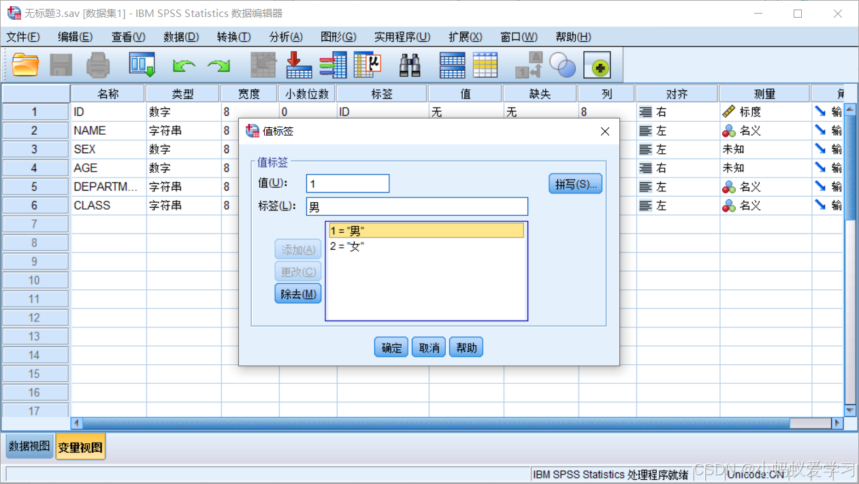Click the Select cases toolbar icon
859x484 pixels.
485,65
